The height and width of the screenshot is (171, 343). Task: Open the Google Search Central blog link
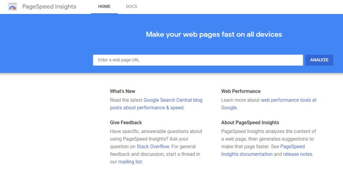(x=173, y=100)
